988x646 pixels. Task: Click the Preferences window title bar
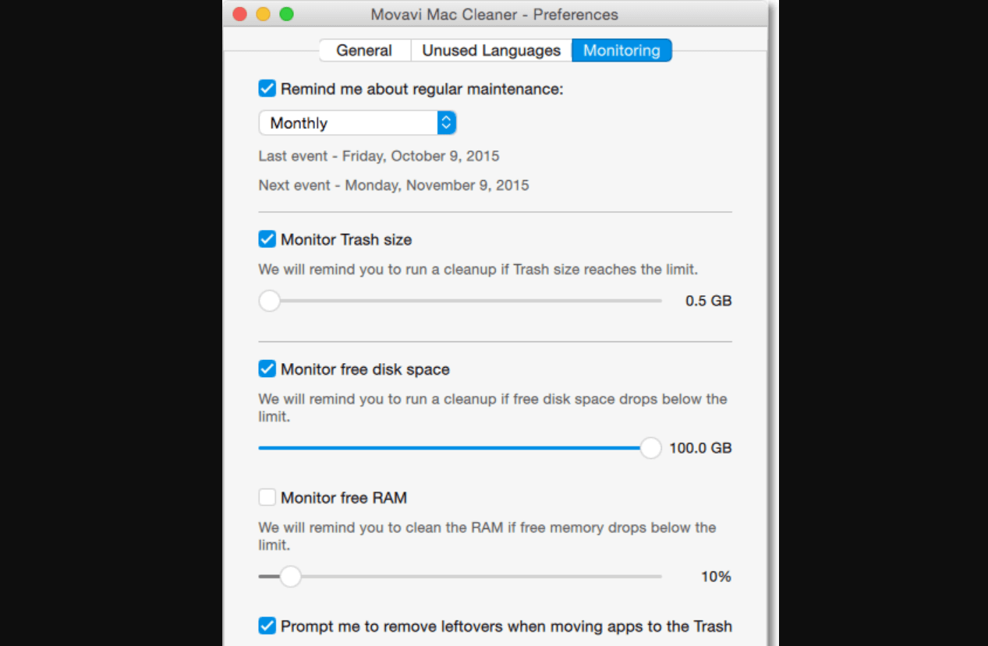[x=494, y=14]
